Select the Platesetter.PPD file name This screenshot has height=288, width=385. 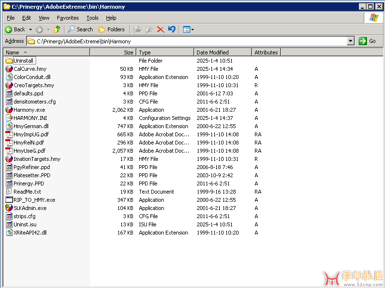pos(32,175)
